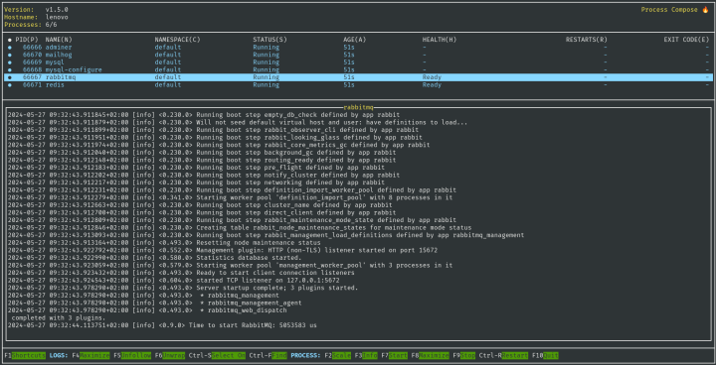Toggle the F6 Unwrap log lines option

pos(170,355)
